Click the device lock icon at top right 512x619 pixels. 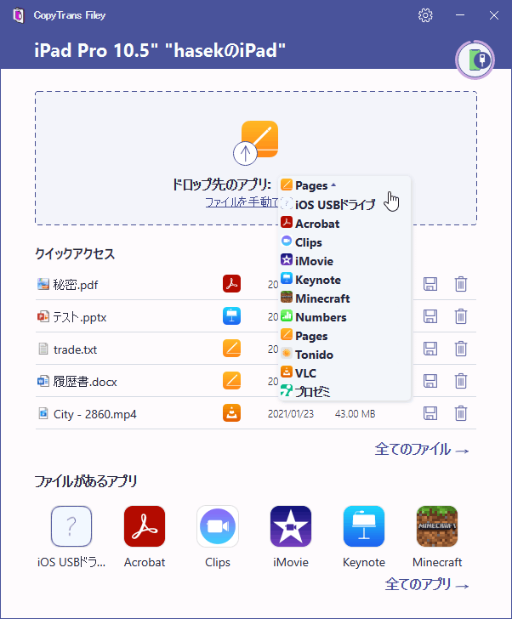pyautogui.click(x=475, y=60)
